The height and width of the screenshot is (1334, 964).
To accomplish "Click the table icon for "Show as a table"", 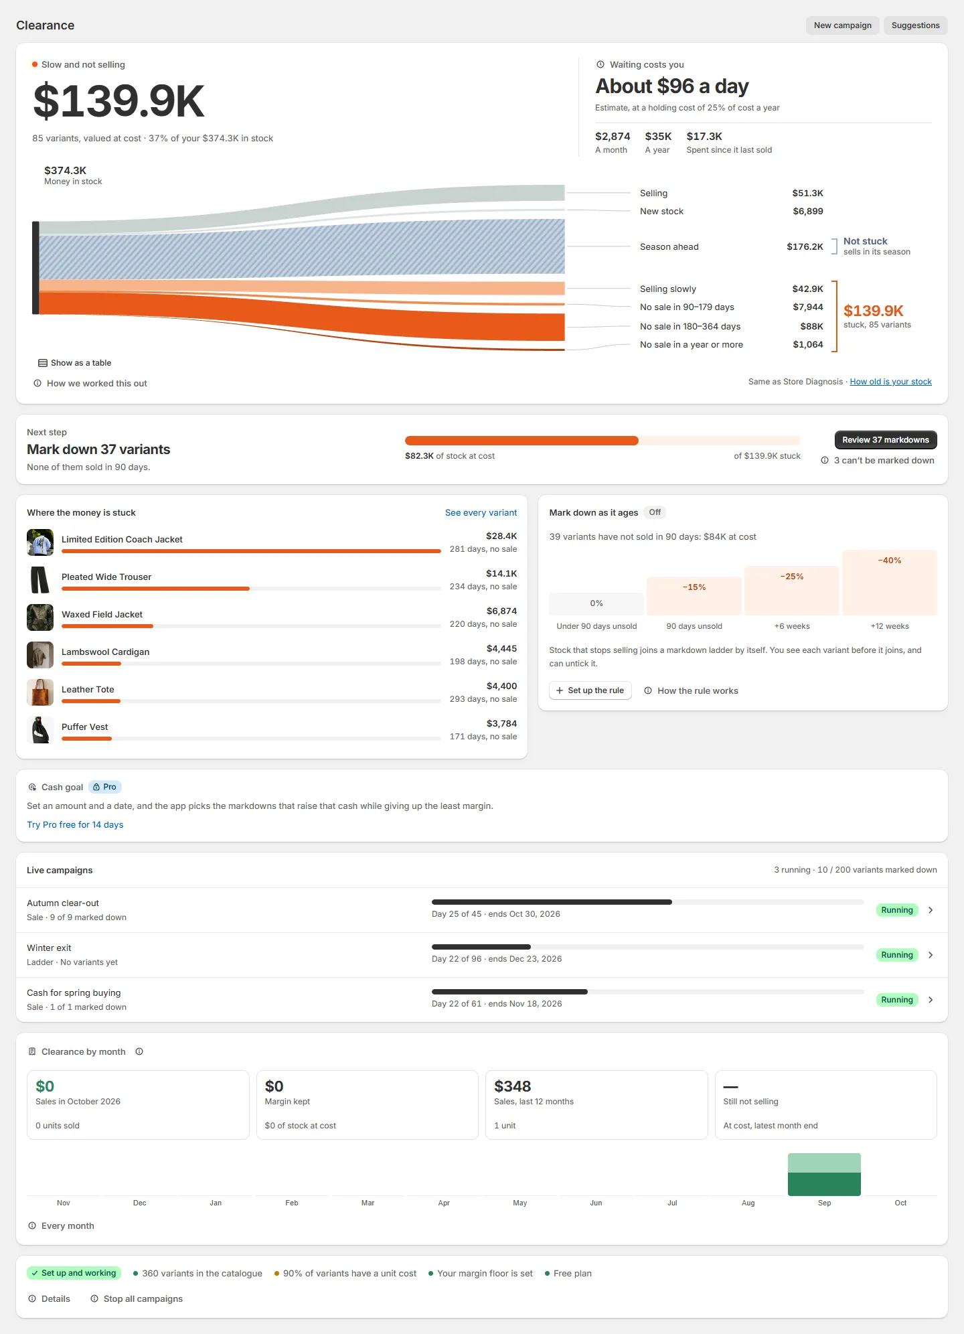I will [x=43, y=363].
